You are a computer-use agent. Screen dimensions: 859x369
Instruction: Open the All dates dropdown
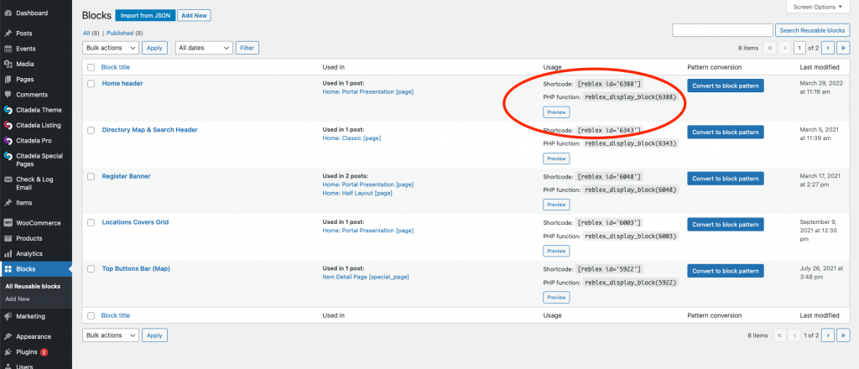point(204,48)
